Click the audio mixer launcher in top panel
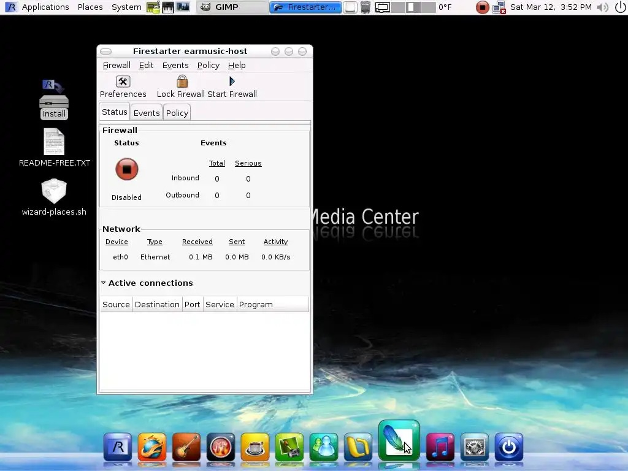 183,7
